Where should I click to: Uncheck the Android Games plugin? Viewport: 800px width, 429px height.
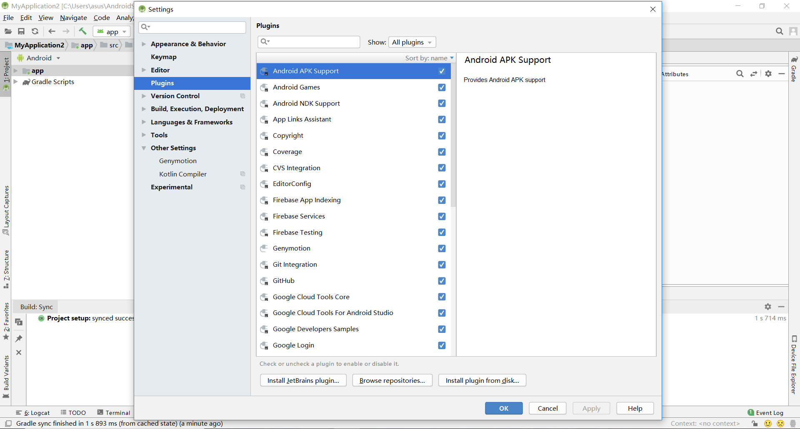tap(442, 87)
